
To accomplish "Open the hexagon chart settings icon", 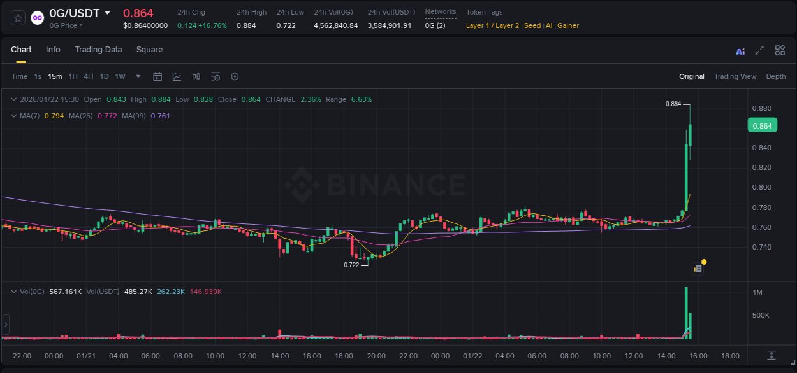I will (x=235, y=76).
